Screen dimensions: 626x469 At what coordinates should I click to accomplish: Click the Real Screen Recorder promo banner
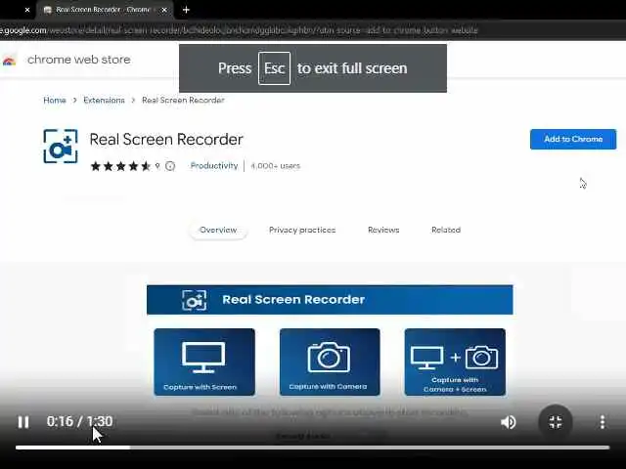coord(330,300)
